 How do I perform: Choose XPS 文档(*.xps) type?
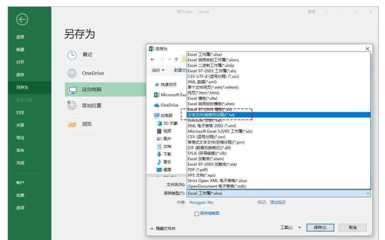click(279, 175)
